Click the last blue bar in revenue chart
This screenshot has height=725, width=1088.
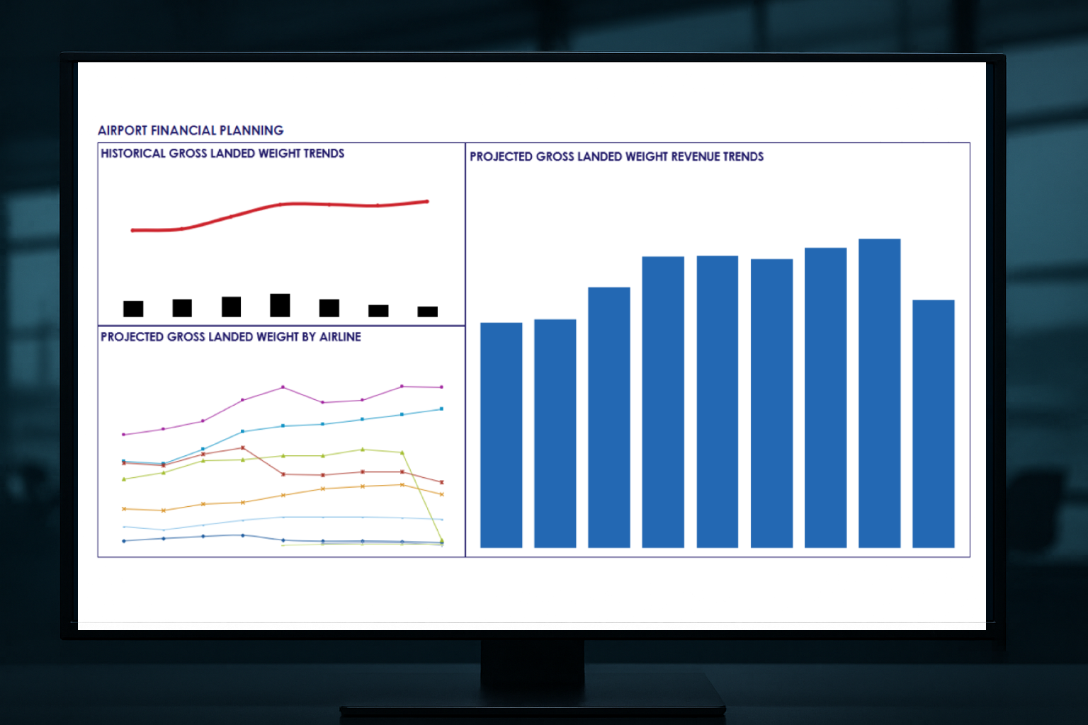tap(933, 423)
